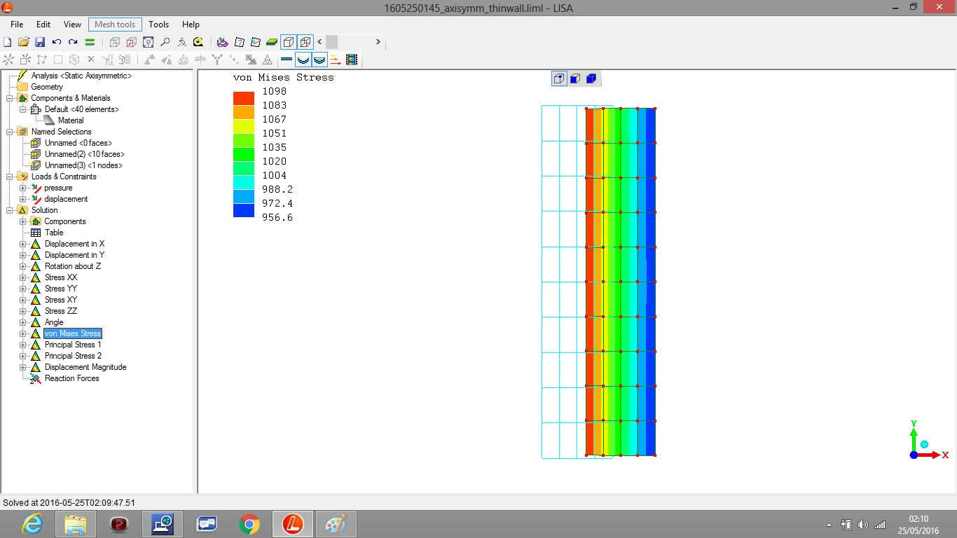Image resolution: width=957 pixels, height=538 pixels.
Task: Select the tape measure tool
Action: click(198, 42)
